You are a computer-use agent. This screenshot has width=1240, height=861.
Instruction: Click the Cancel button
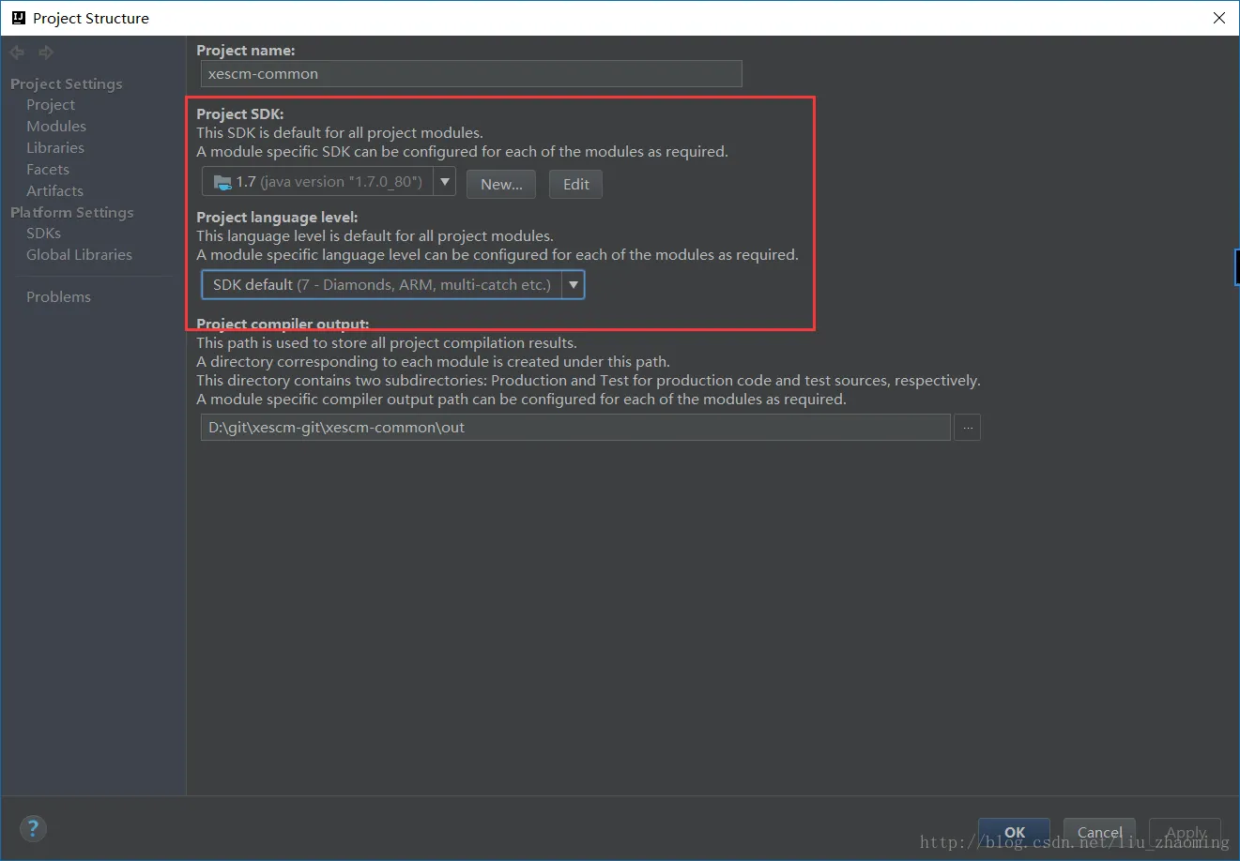click(1100, 832)
